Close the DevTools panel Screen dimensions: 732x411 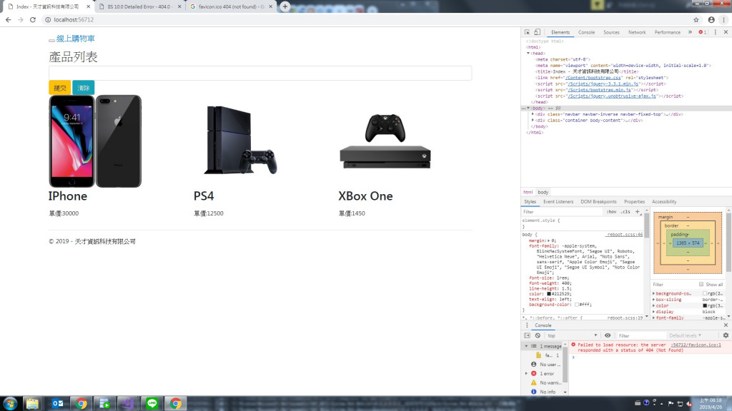726,32
